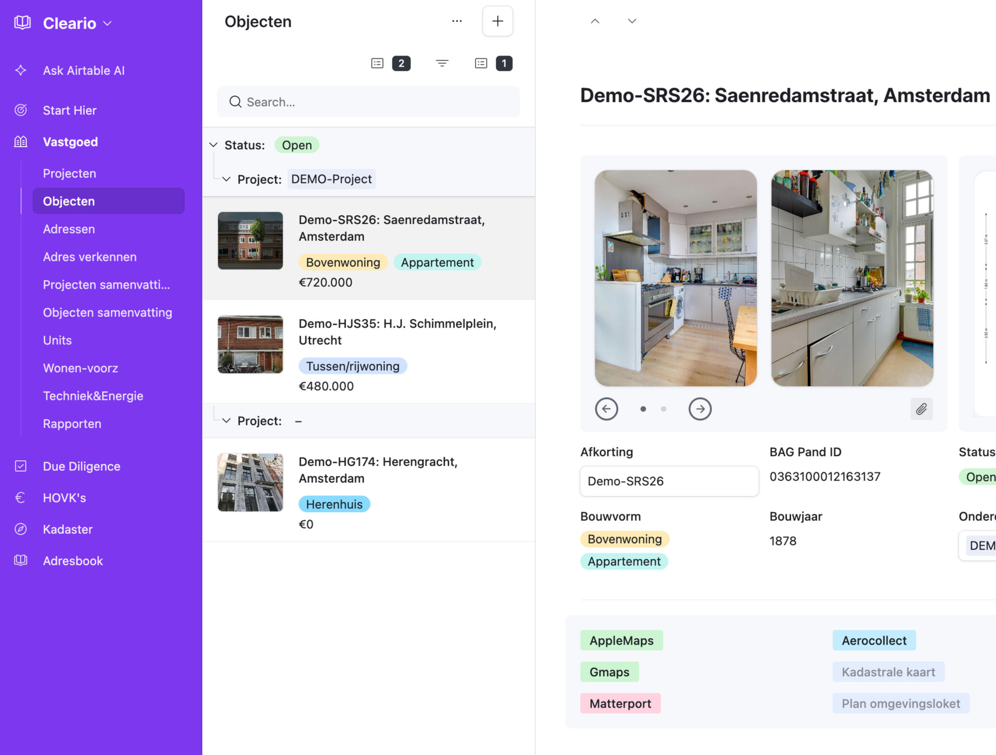Select the second carousel dot indicator
The width and height of the screenshot is (996, 755).
pos(664,409)
